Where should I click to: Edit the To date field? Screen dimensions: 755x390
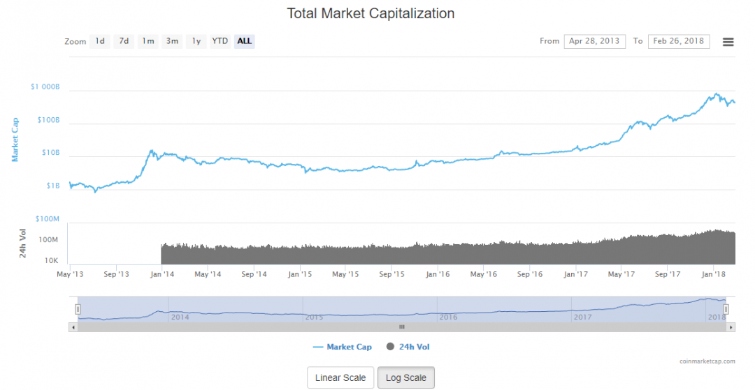[x=678, y=41]
